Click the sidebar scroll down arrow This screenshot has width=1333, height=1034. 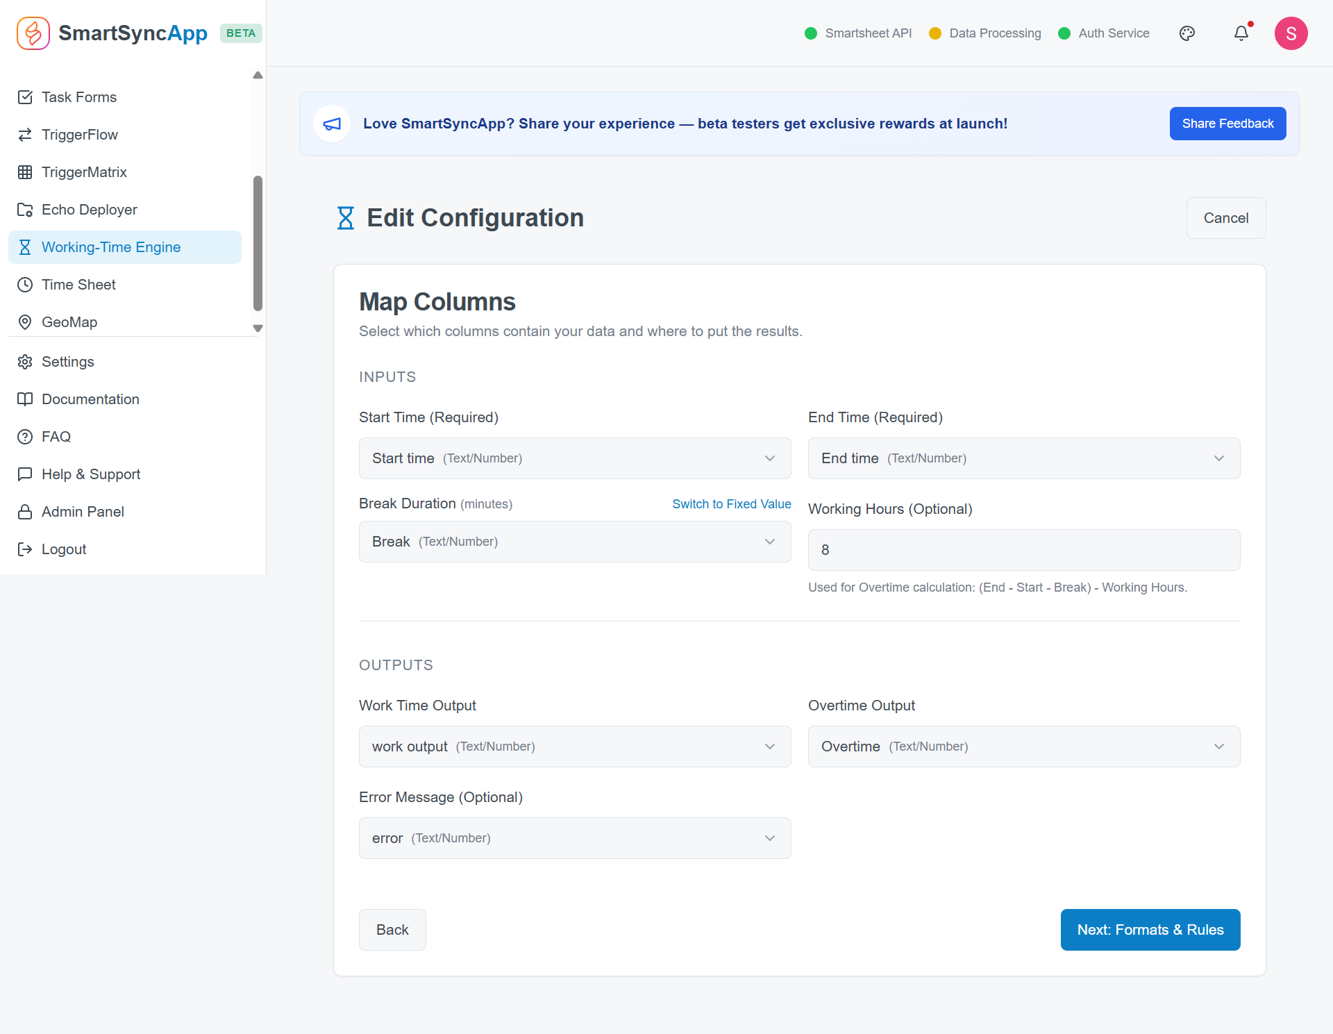(x=258, y=328)
